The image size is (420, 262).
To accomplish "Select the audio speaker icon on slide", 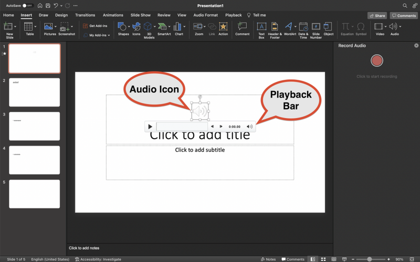I will coord(200,111).
